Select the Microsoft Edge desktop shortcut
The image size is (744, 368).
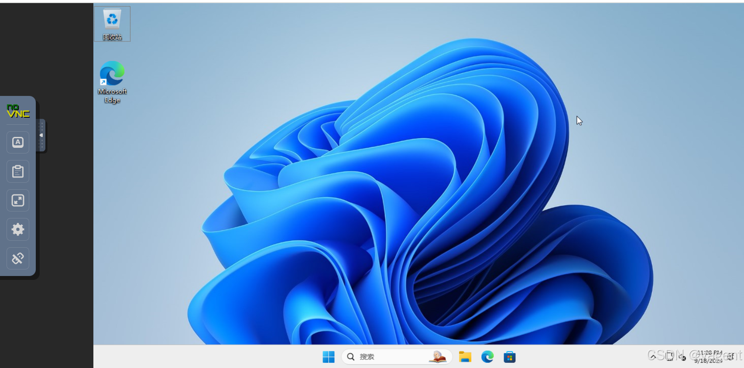(x=112, y=82)
